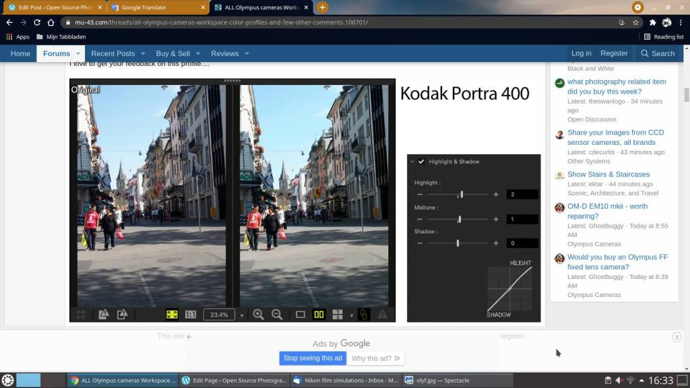The height and width of the screenshot is (388, 690).
Task: Close the Google Translate tab
Action: pyautogui.click(x=203, y=7)
